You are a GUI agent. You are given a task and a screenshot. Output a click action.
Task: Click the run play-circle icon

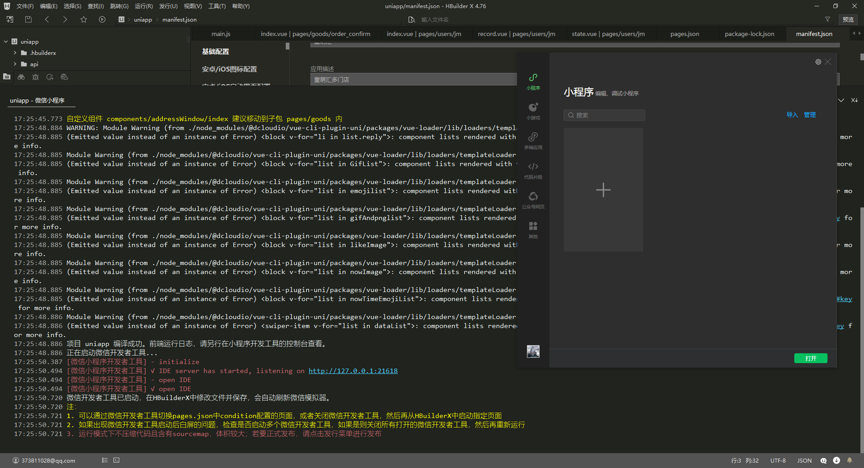tap(102, 19)
